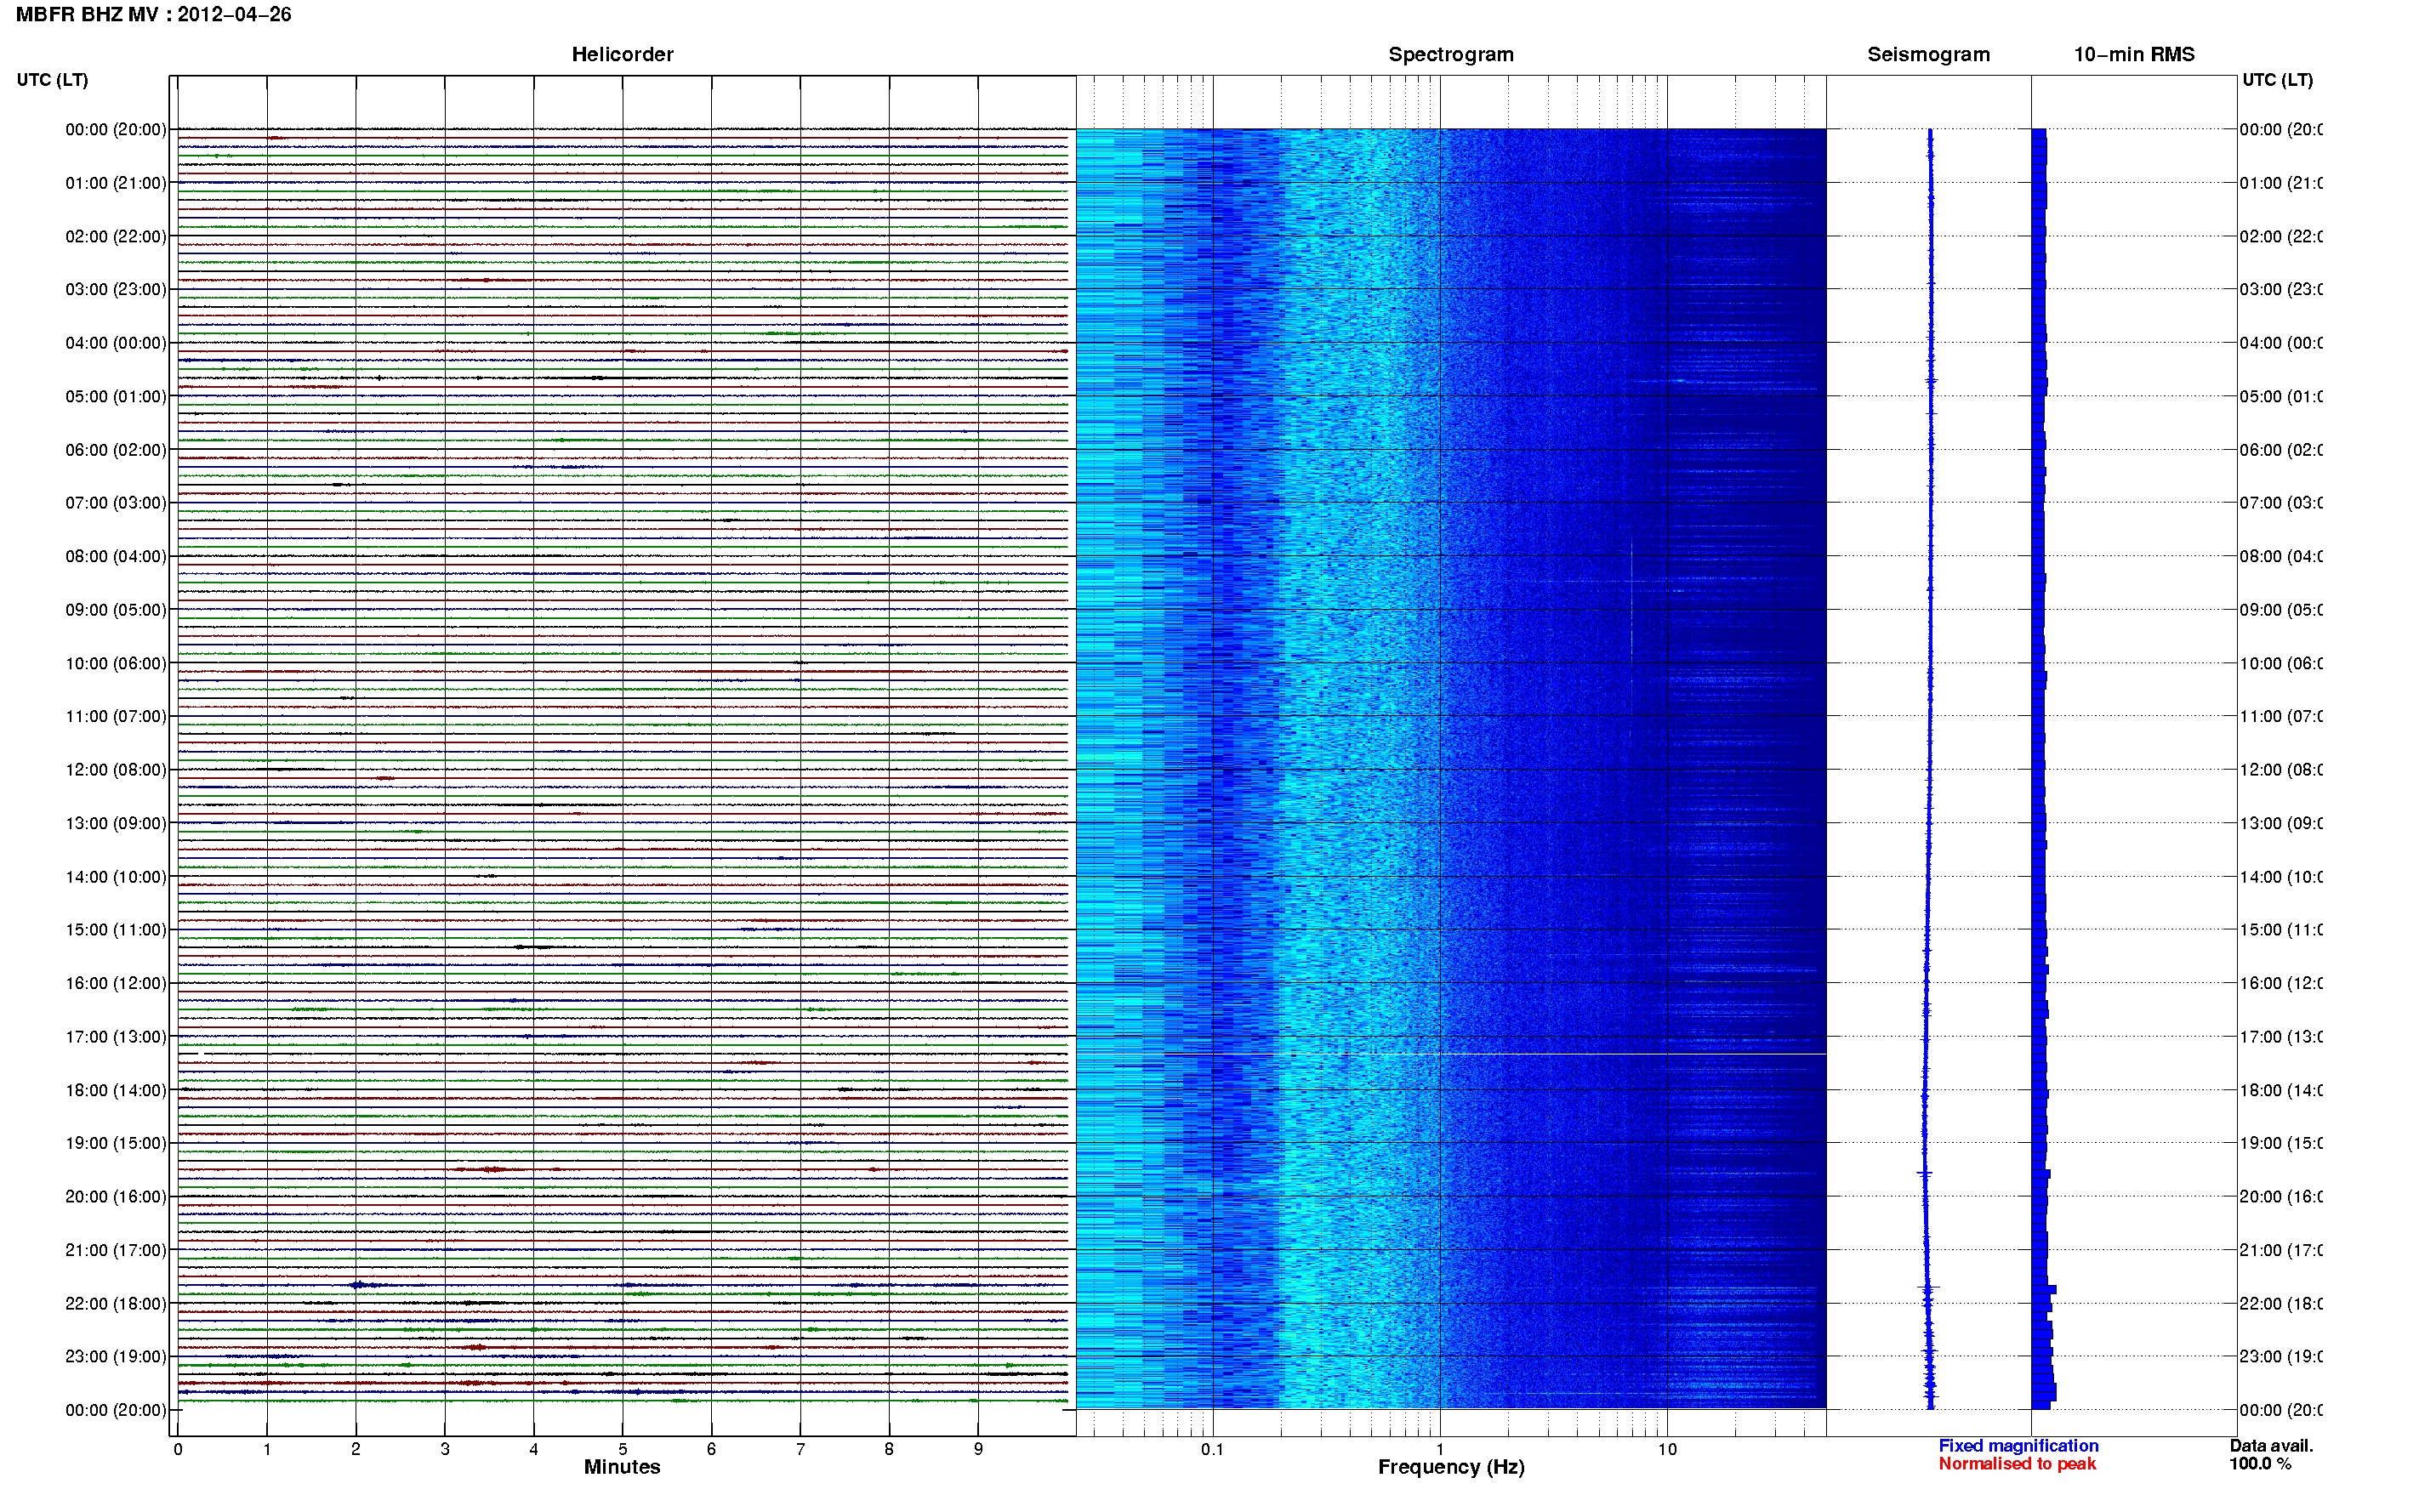Pick left-axis time label '15:00 (11:00)'
2419x1512 pixels.
tap(116, 930)
